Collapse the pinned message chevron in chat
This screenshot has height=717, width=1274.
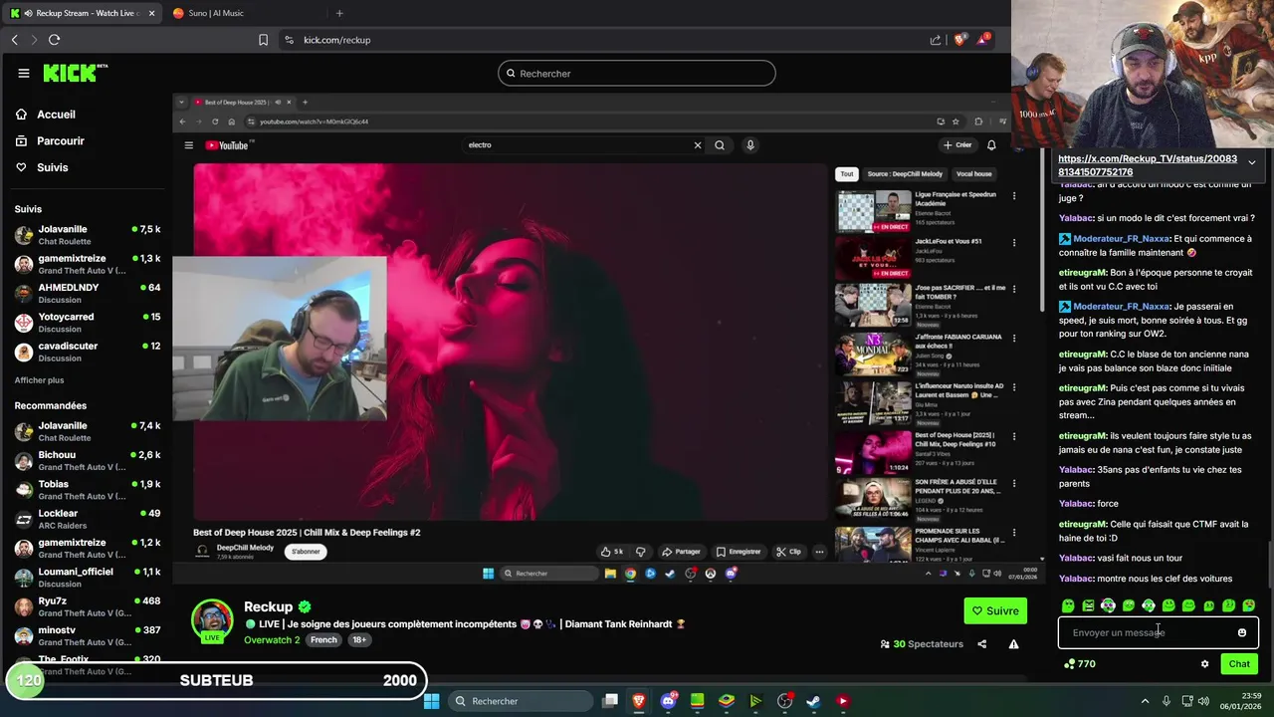(1251, 162)
